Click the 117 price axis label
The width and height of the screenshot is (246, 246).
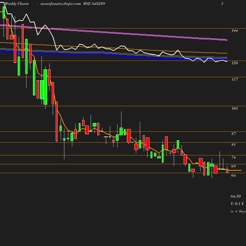[x=235, y=79]
